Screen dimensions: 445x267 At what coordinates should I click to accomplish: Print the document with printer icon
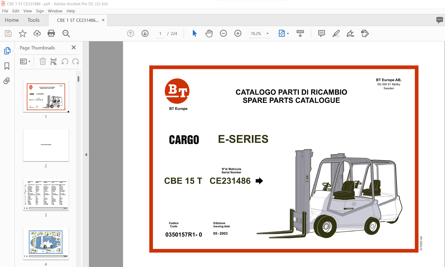click(51, 33)
